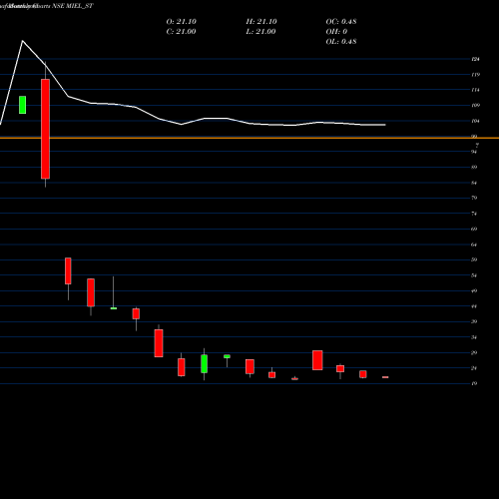Click the 124 price axis label
The height and width of the screenshot is (499, 499).
pyautogui.click(x=475, y=59)
